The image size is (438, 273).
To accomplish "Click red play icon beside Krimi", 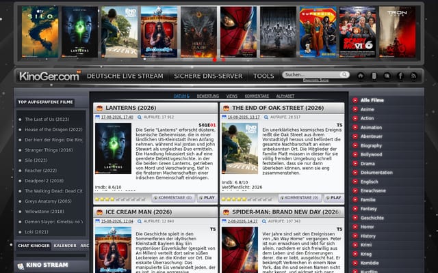I will 355,245.
